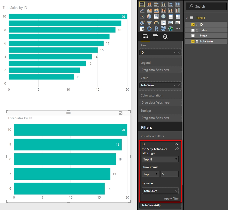228x210 pixels.
Task: Open the Show items Top dropdown
Action: click(x=150, y=174)
